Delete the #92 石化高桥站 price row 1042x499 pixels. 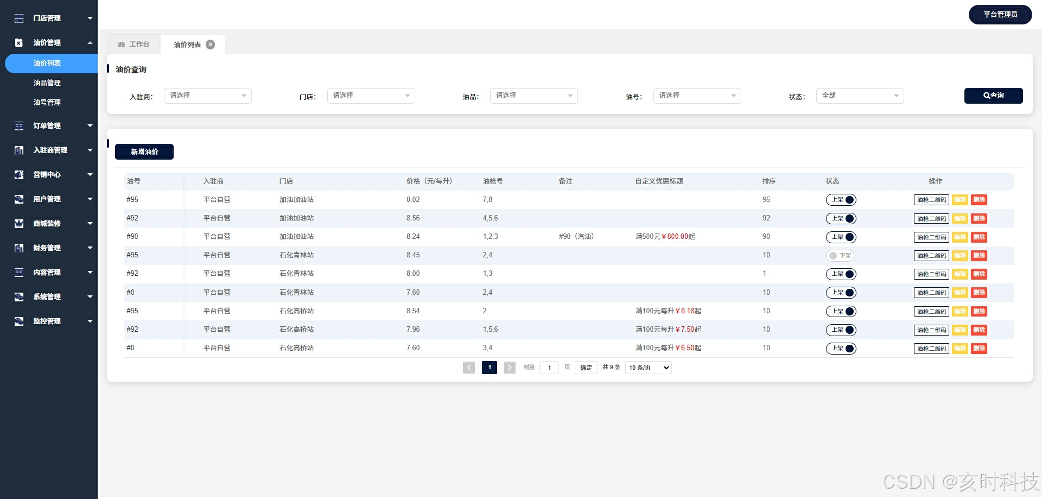pos(979,330)
